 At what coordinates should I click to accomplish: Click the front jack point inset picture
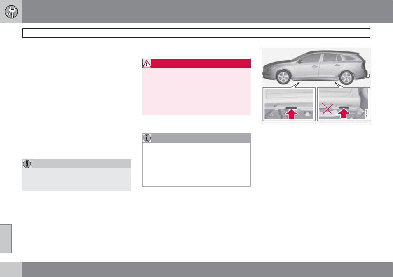click(289, 104)
